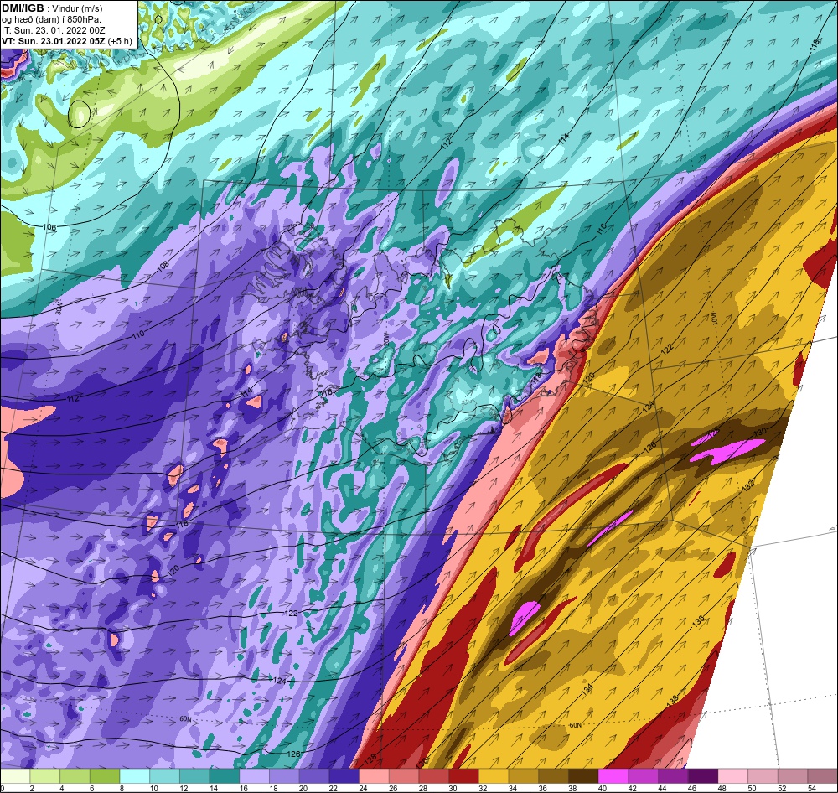Pick the 34–36 m/s ochre legend swatch
Screen dimensions: 838x793
click(x=524, y=776)
